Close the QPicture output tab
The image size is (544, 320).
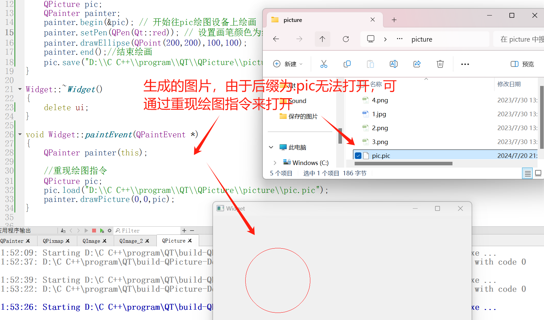[x=190, y=241]
